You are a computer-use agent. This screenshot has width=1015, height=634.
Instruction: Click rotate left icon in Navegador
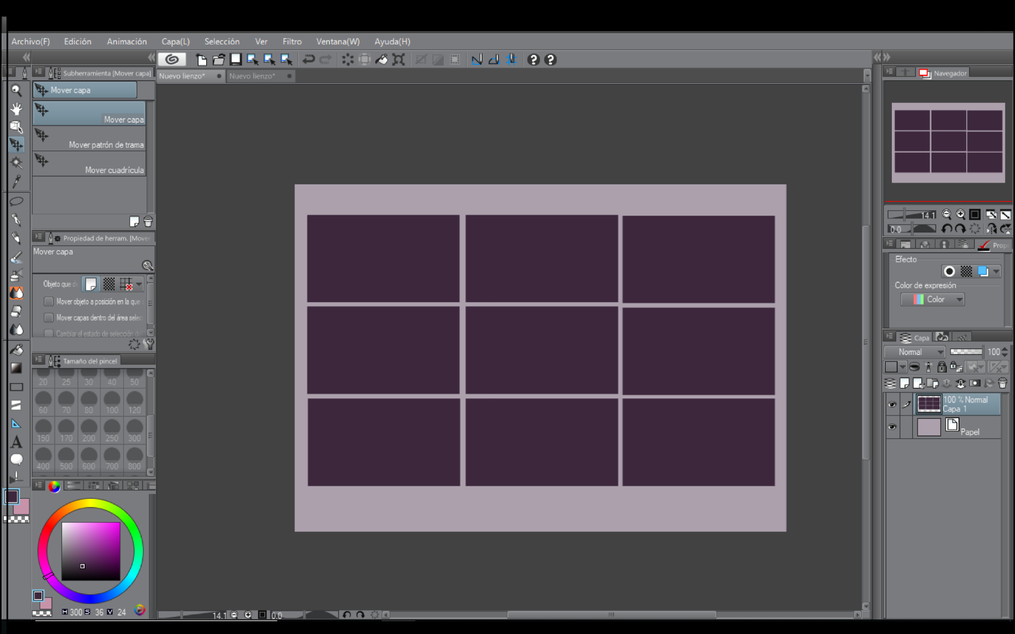coord(947,229)
